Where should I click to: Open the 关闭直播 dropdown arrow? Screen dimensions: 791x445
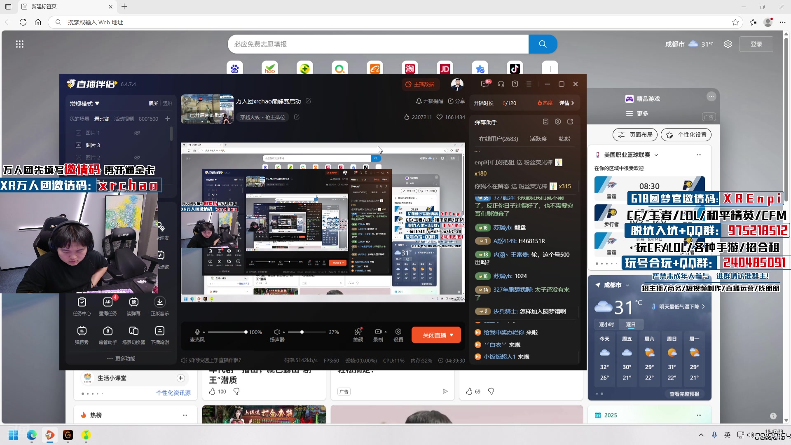point(452,335)
